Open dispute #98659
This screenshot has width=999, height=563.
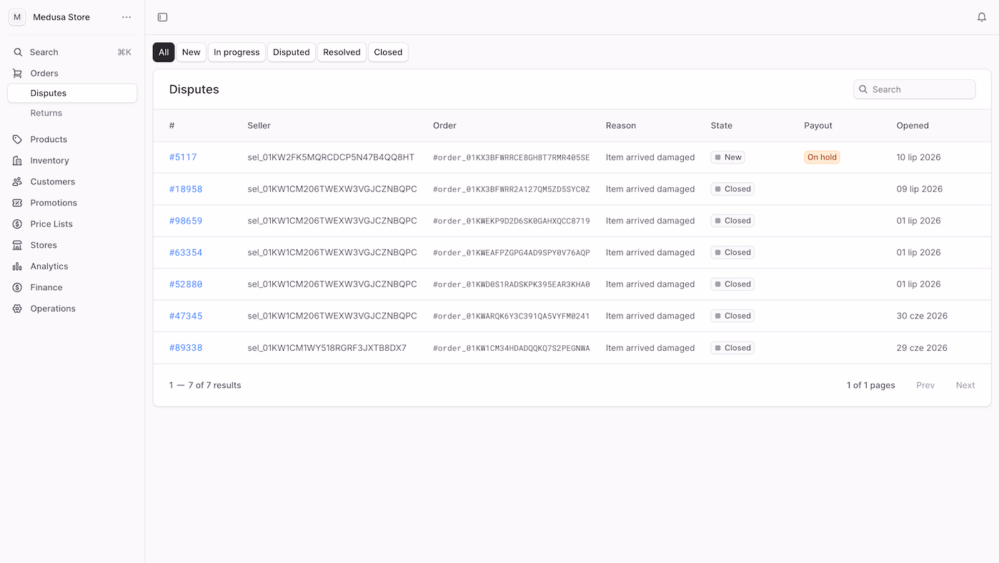click(x=186, y=221)
